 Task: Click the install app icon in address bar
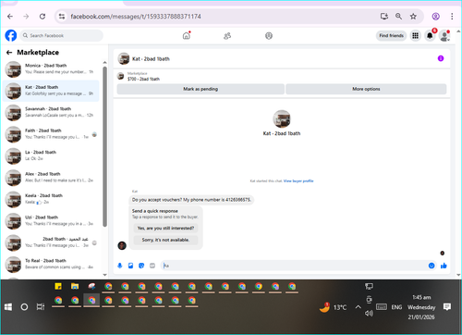pos(384,17)
